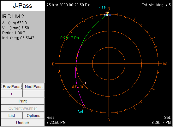Click the Saturn marker on sky chart
Viewport: 173px width, 127px height.
[x=86, y=83]
